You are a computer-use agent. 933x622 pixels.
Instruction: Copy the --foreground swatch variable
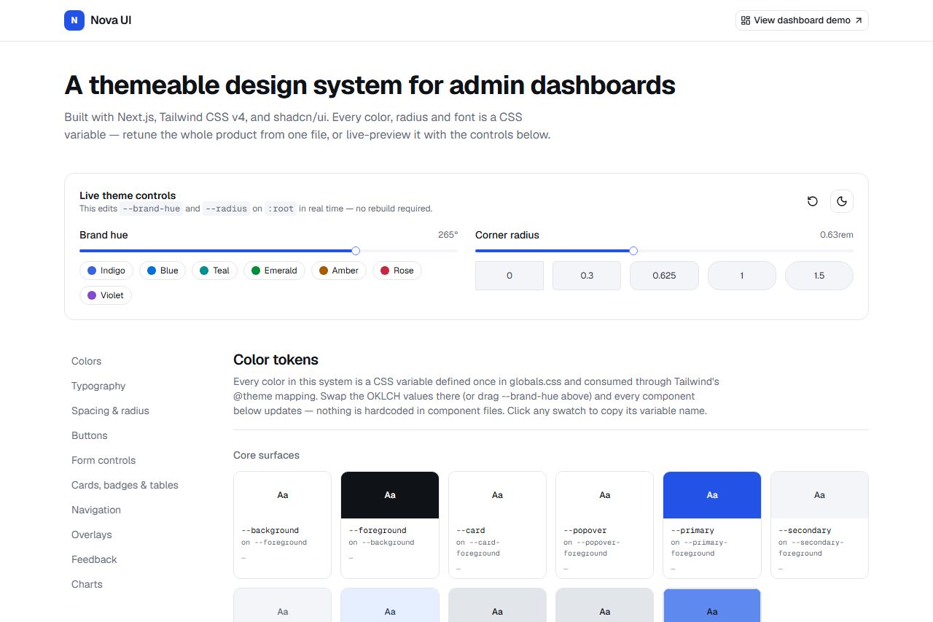[390, 525]
